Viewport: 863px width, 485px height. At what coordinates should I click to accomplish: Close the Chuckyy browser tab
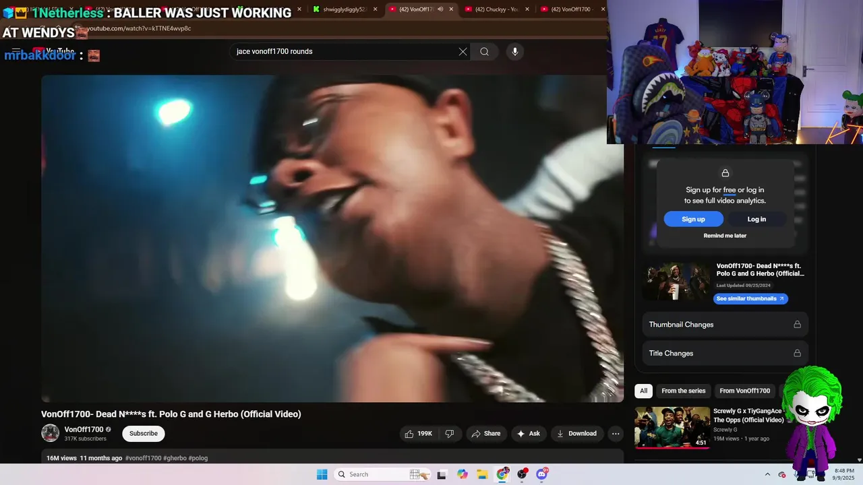tap(527, 9)
